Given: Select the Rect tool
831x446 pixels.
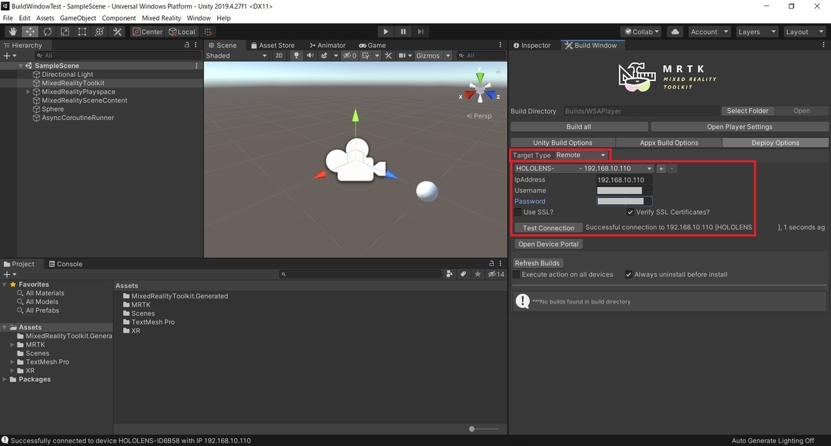Looking at the screenshot, I should (x=82, y=32).
